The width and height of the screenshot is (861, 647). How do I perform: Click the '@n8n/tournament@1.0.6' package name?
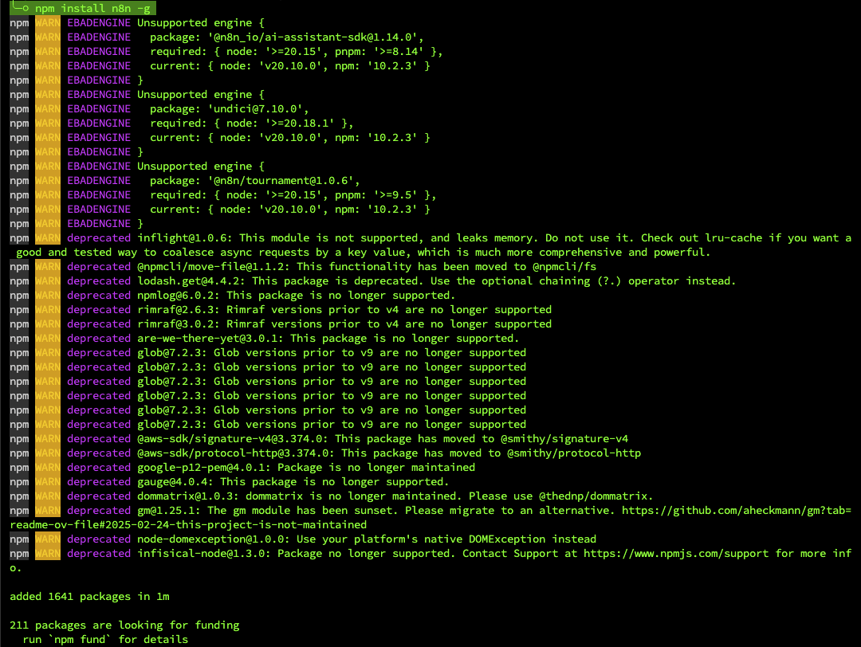coord(281,181)
